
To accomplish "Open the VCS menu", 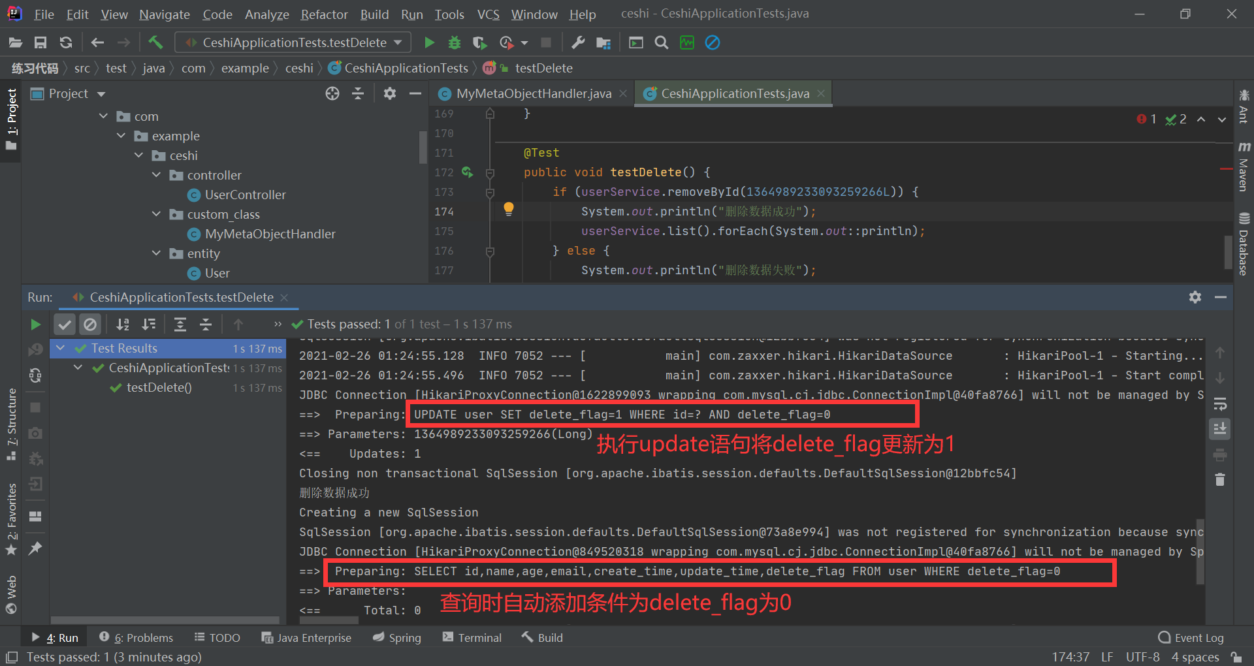I will tap(488, 14).
